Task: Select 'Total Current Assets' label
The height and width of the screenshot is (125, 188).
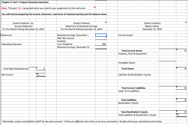Action: point(132,51)
